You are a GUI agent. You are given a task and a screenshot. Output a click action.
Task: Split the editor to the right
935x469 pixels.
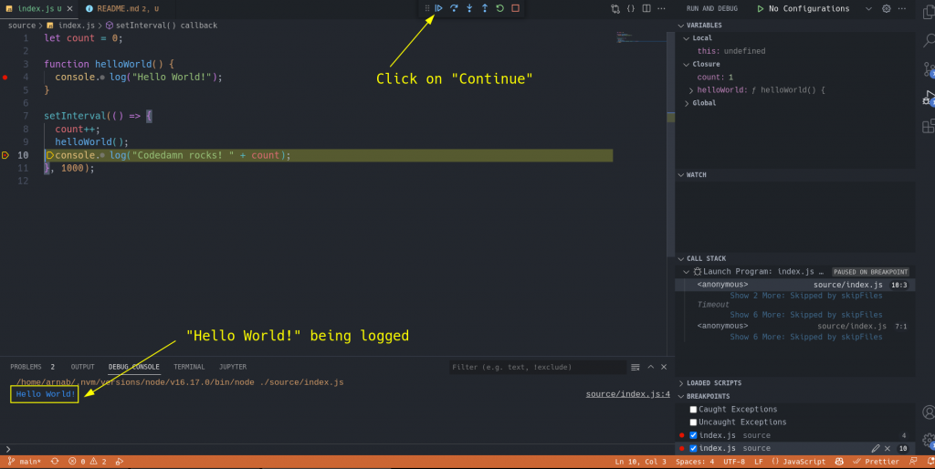pos(646,8)
